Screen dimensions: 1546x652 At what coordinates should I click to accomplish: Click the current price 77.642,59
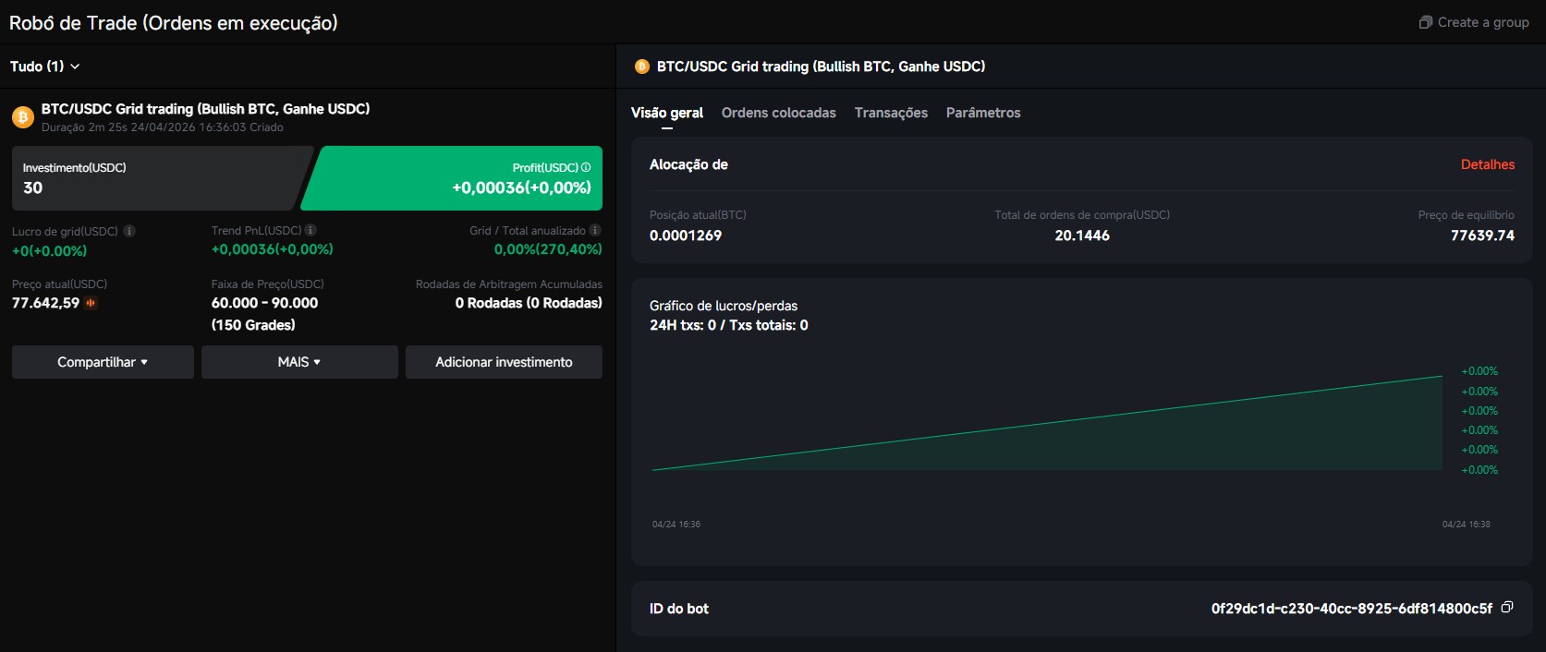(45, 303)
